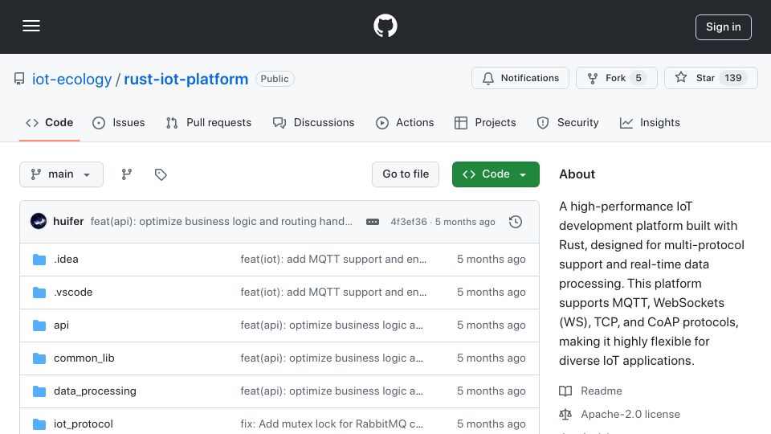Expand commit message details ellipsis

[373, 222]
